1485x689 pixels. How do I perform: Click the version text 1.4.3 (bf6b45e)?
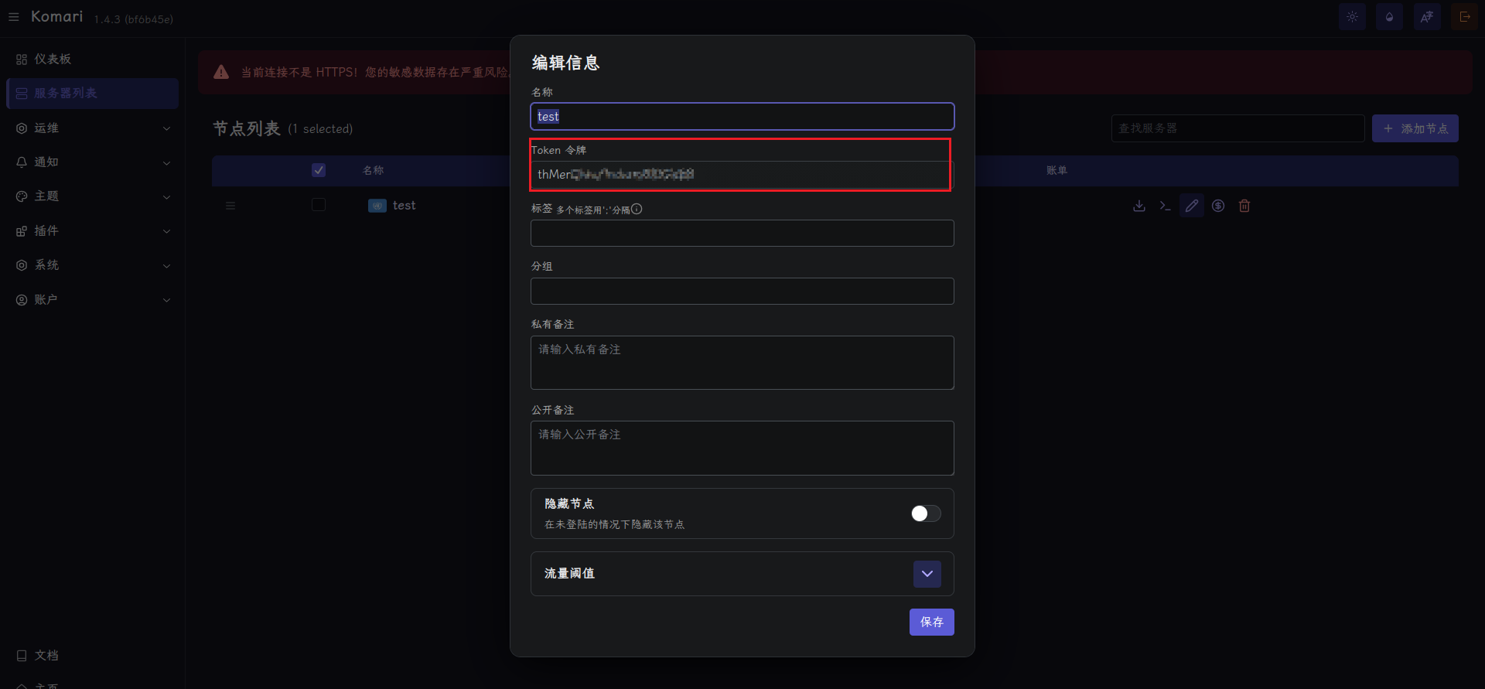point(134,19)
